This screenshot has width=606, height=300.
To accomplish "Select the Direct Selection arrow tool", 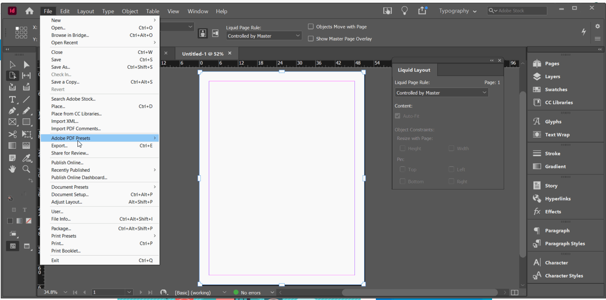I will 26,64.
